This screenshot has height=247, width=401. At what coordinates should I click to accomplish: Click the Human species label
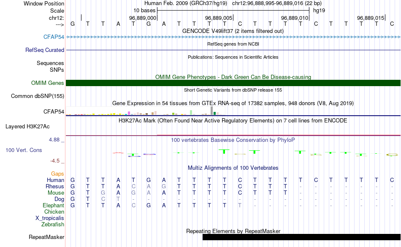55,180
